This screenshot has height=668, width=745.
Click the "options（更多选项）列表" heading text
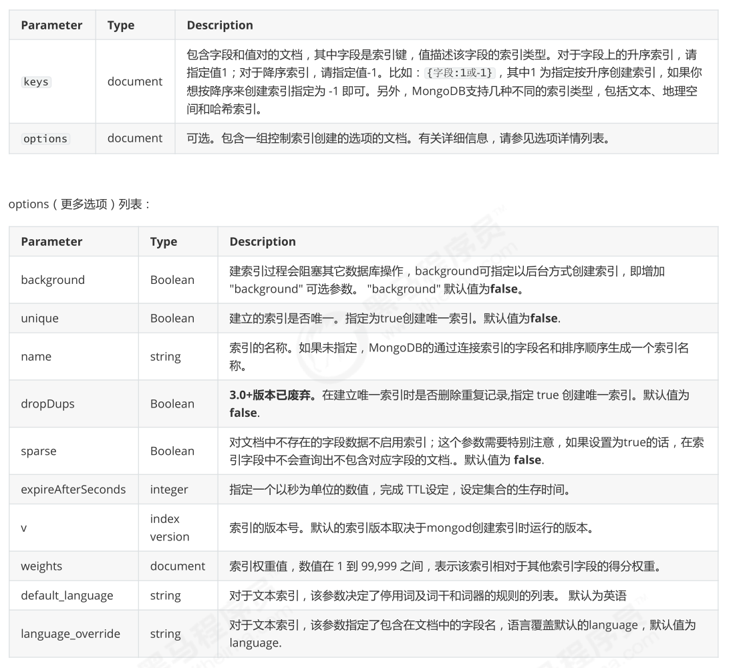click(x=80, y=204)
